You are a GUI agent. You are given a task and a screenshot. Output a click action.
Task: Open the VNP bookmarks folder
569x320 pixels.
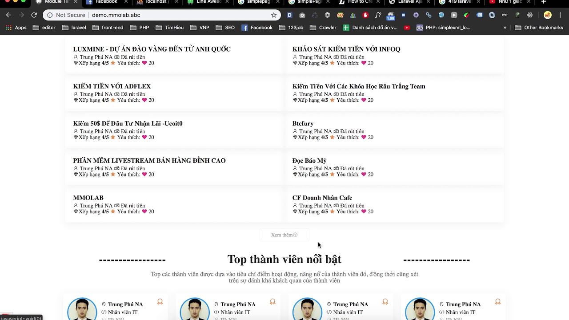pos(200,28)
